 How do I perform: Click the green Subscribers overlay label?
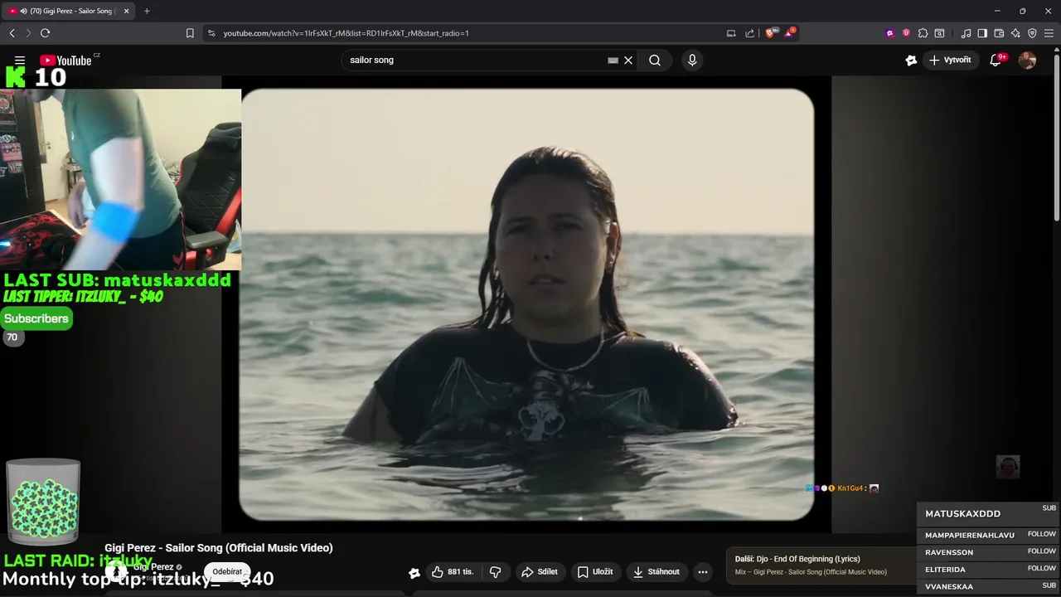pyautogui.click(x=36, y=318)
